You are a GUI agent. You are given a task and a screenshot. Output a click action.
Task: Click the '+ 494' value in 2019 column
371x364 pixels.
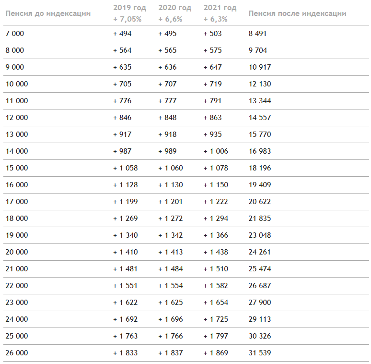tap(122, 34)
